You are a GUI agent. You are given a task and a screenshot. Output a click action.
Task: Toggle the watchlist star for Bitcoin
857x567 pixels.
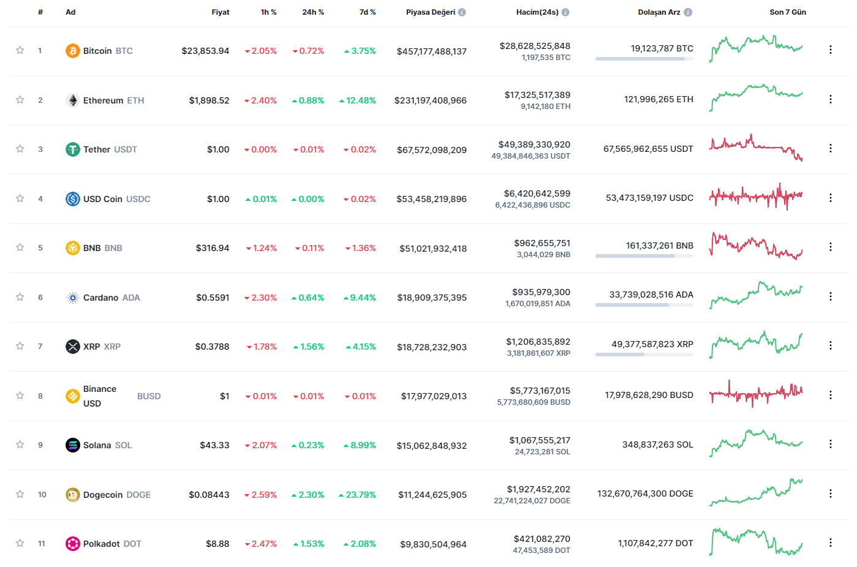tap(19, 51)
